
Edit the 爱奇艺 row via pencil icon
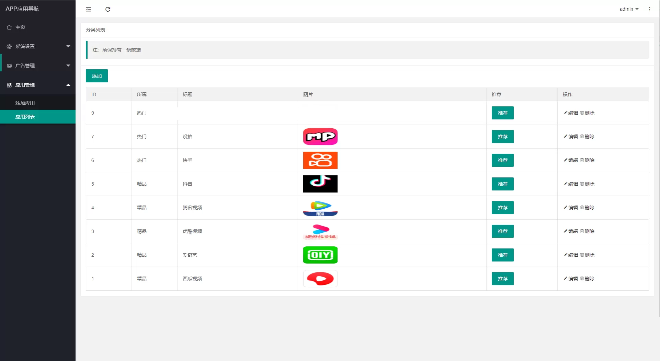(565, 255)
